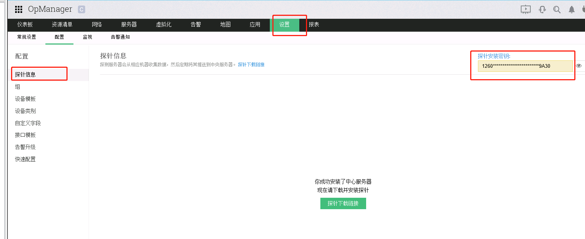Click the green 探针下载链接 button

[x=343, y=203]
